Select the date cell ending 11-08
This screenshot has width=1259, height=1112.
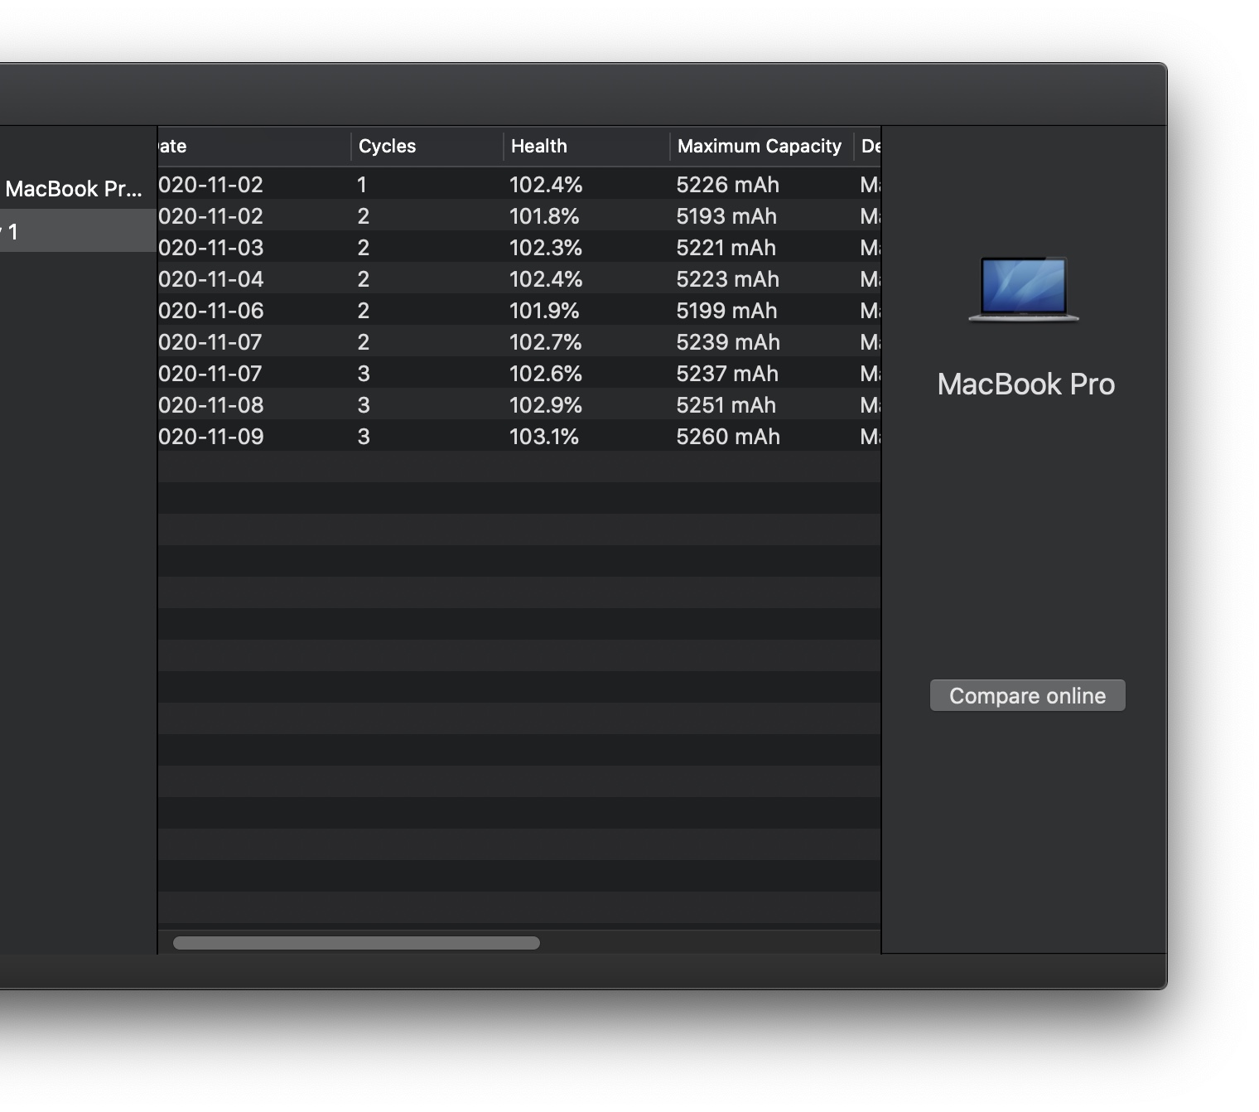[x=211, y=405]
